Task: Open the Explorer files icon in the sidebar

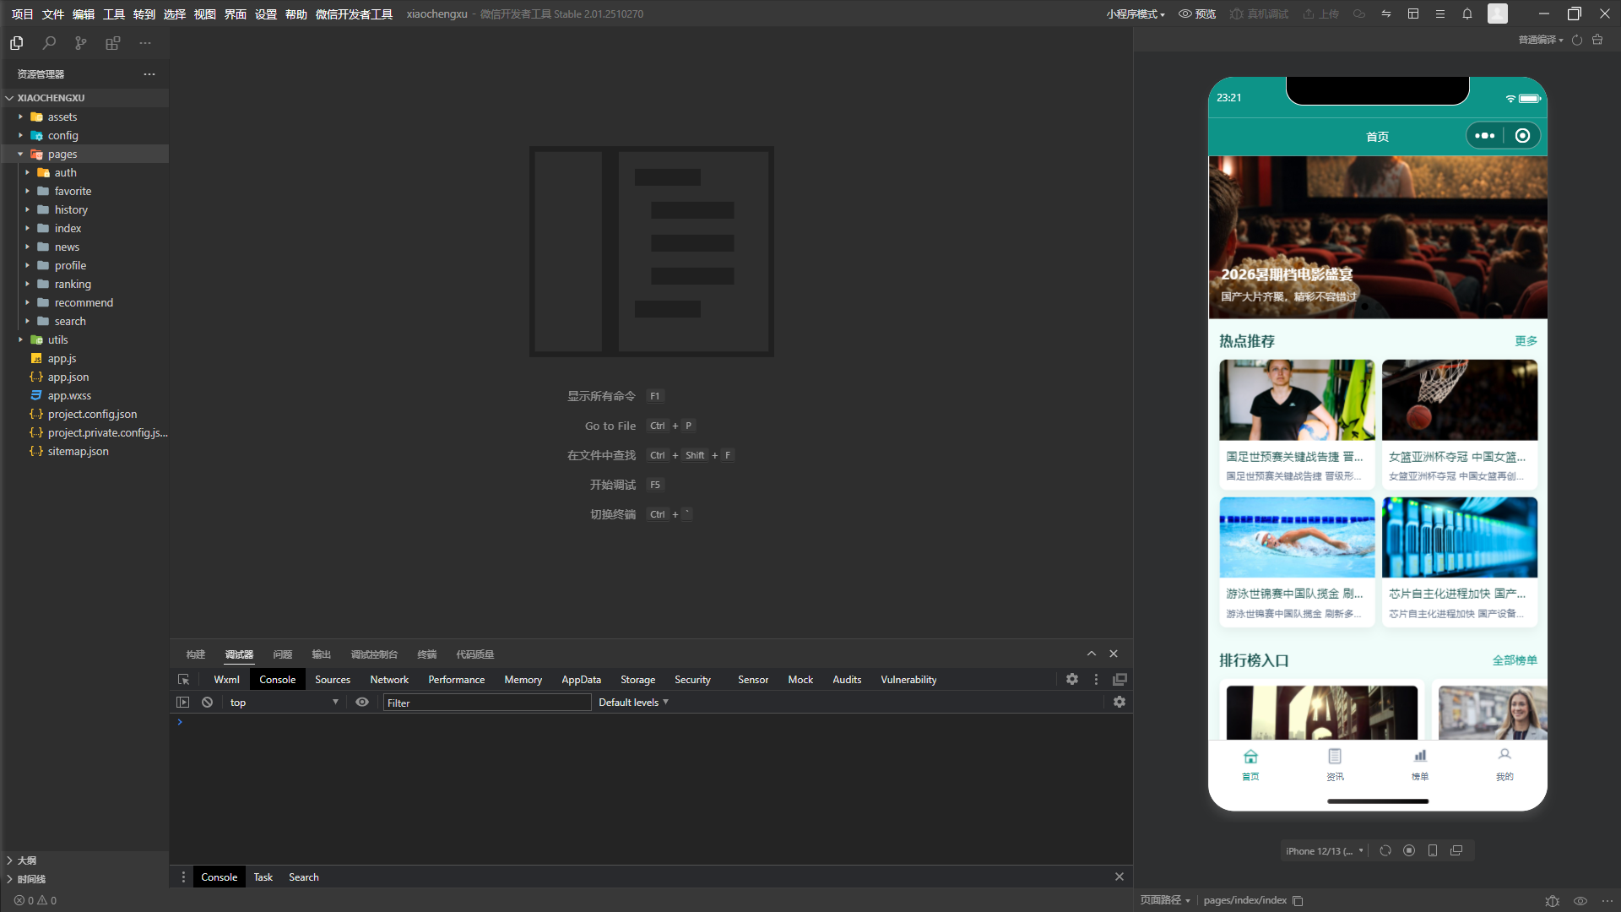Action: click(x=16, y=42)
